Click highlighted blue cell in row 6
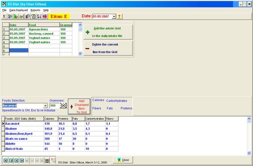The height and width of the screenshot is (166, 253). tap(19, 50)
